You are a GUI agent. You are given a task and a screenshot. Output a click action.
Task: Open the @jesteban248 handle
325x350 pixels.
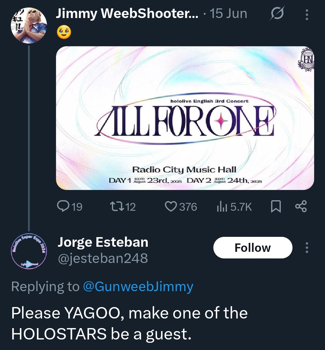click(103, 258)
